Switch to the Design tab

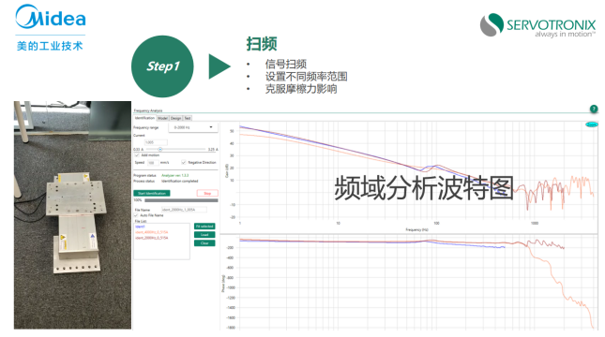click(x=176, y=118)
